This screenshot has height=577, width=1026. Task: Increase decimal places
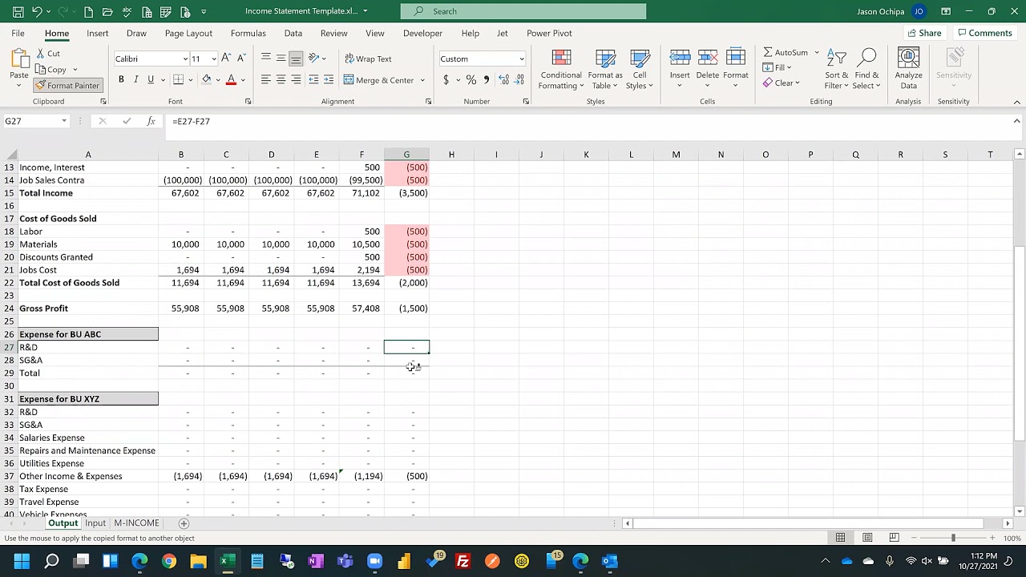click(503, 79)
